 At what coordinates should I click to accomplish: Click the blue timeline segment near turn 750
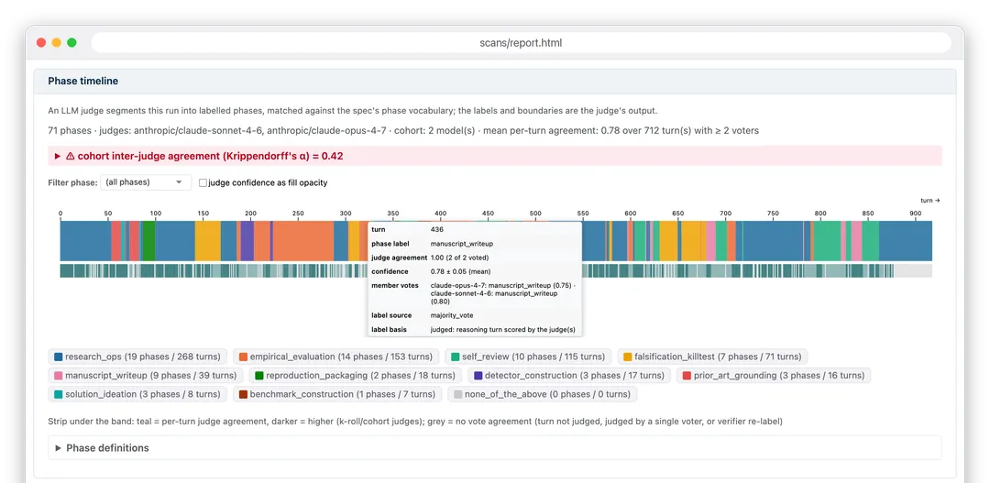coord(772,240)
